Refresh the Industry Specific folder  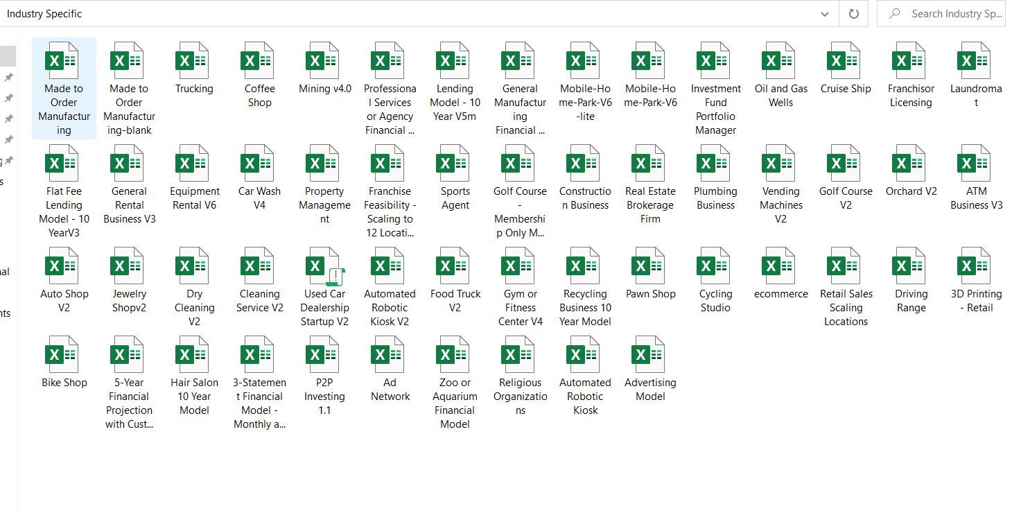pyautogui.click(x=854, y=14)
